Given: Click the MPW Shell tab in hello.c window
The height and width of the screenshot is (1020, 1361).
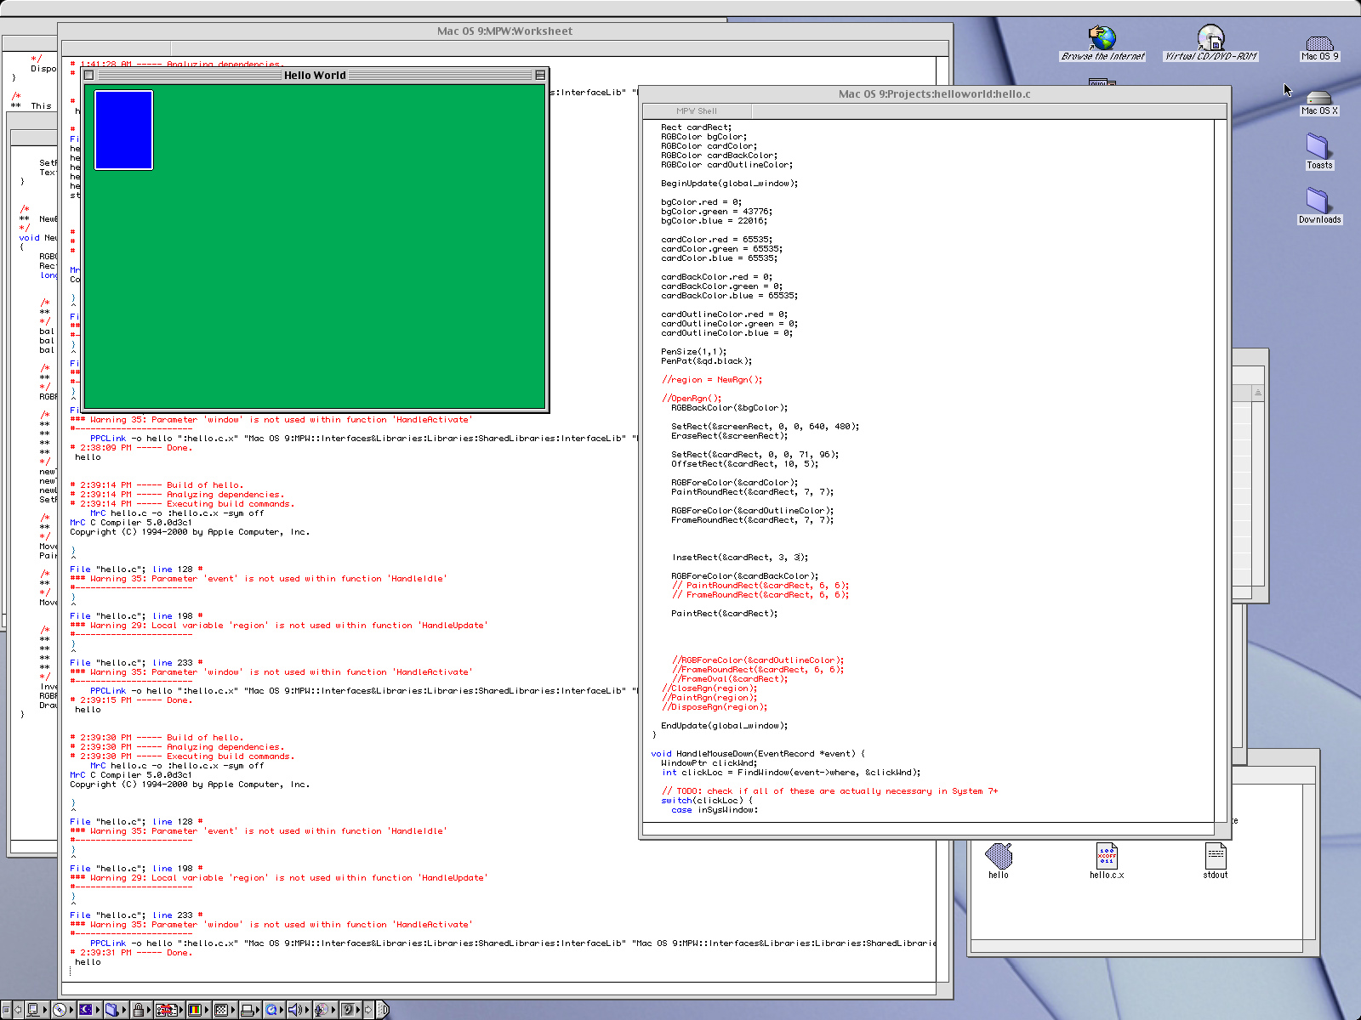Looking at the screenshot, I should coord(697,110).
